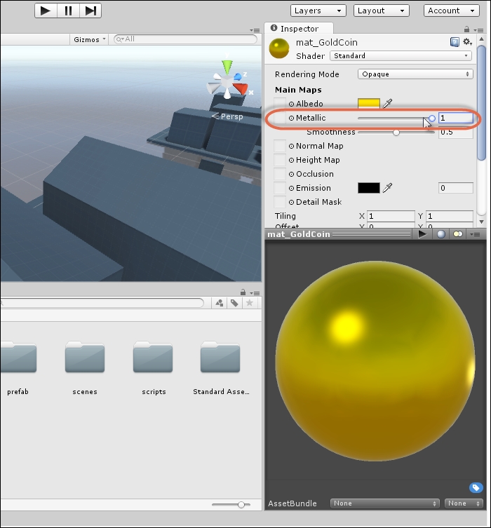Start the game with Play button
This screenshot has height=528, width=491.
pos(46,11)
